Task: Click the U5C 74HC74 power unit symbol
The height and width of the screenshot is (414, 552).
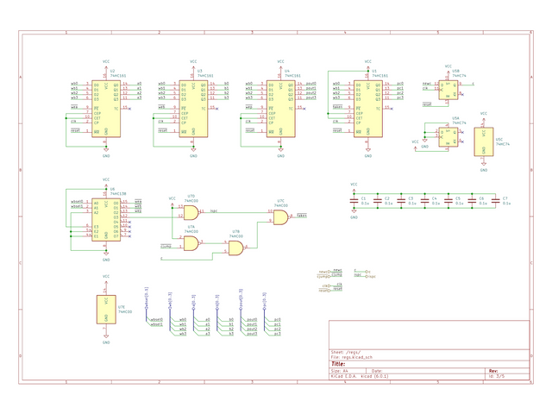Action: 484,141
